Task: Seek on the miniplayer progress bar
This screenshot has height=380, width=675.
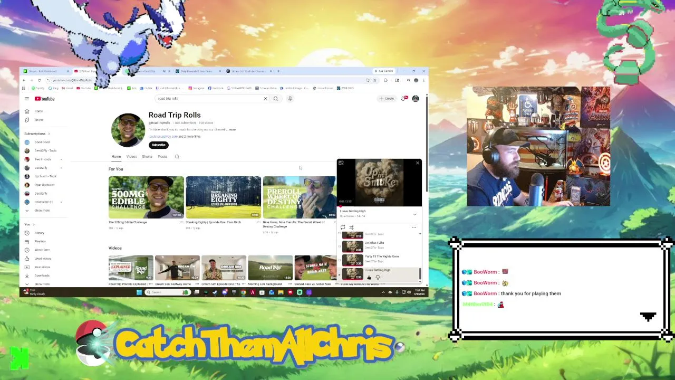Action: (379, 206)
